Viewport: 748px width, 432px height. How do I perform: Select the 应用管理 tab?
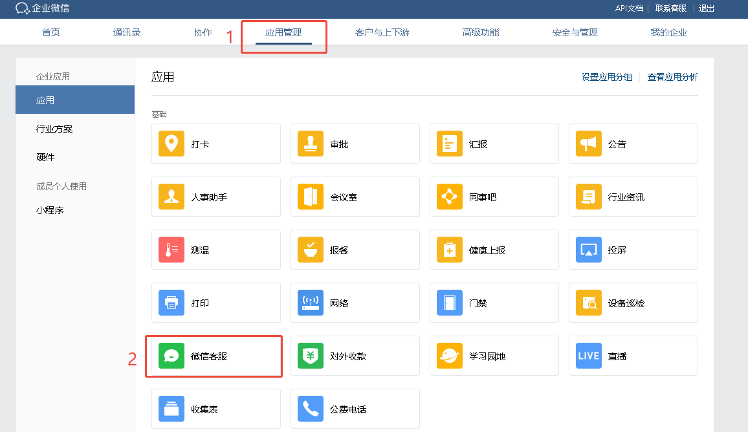pyautogui.click(x=283, y=32)
